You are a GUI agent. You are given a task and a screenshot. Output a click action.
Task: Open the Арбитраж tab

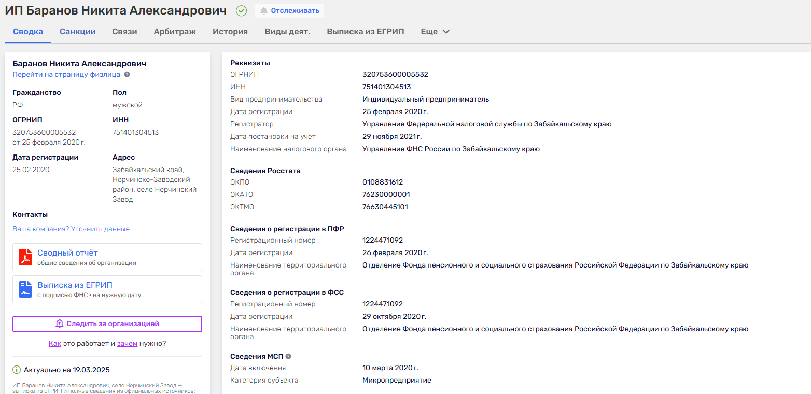point(175,32)
